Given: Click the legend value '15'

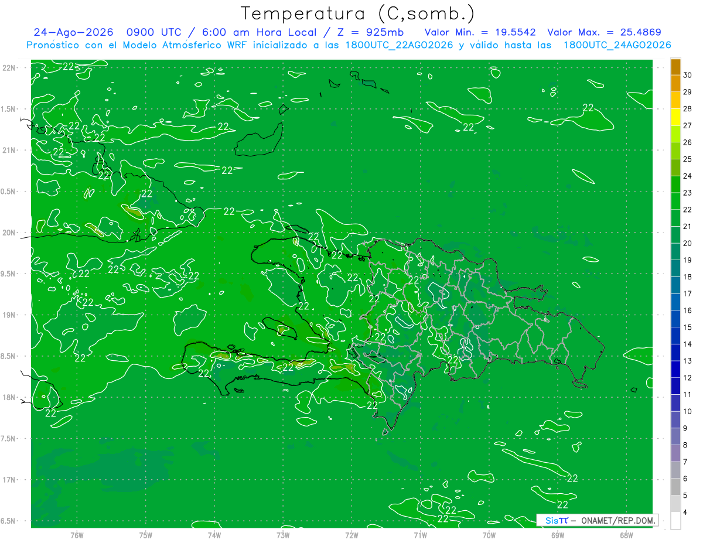Looking at the screenshot, I should (x=688, y=327).
